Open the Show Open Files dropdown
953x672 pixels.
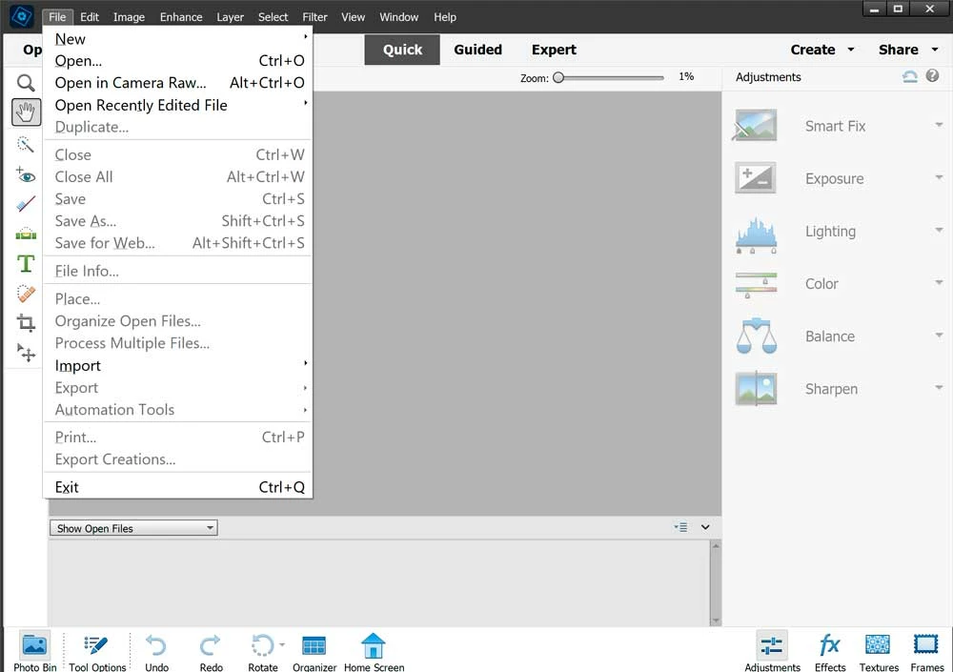[133, 528]
